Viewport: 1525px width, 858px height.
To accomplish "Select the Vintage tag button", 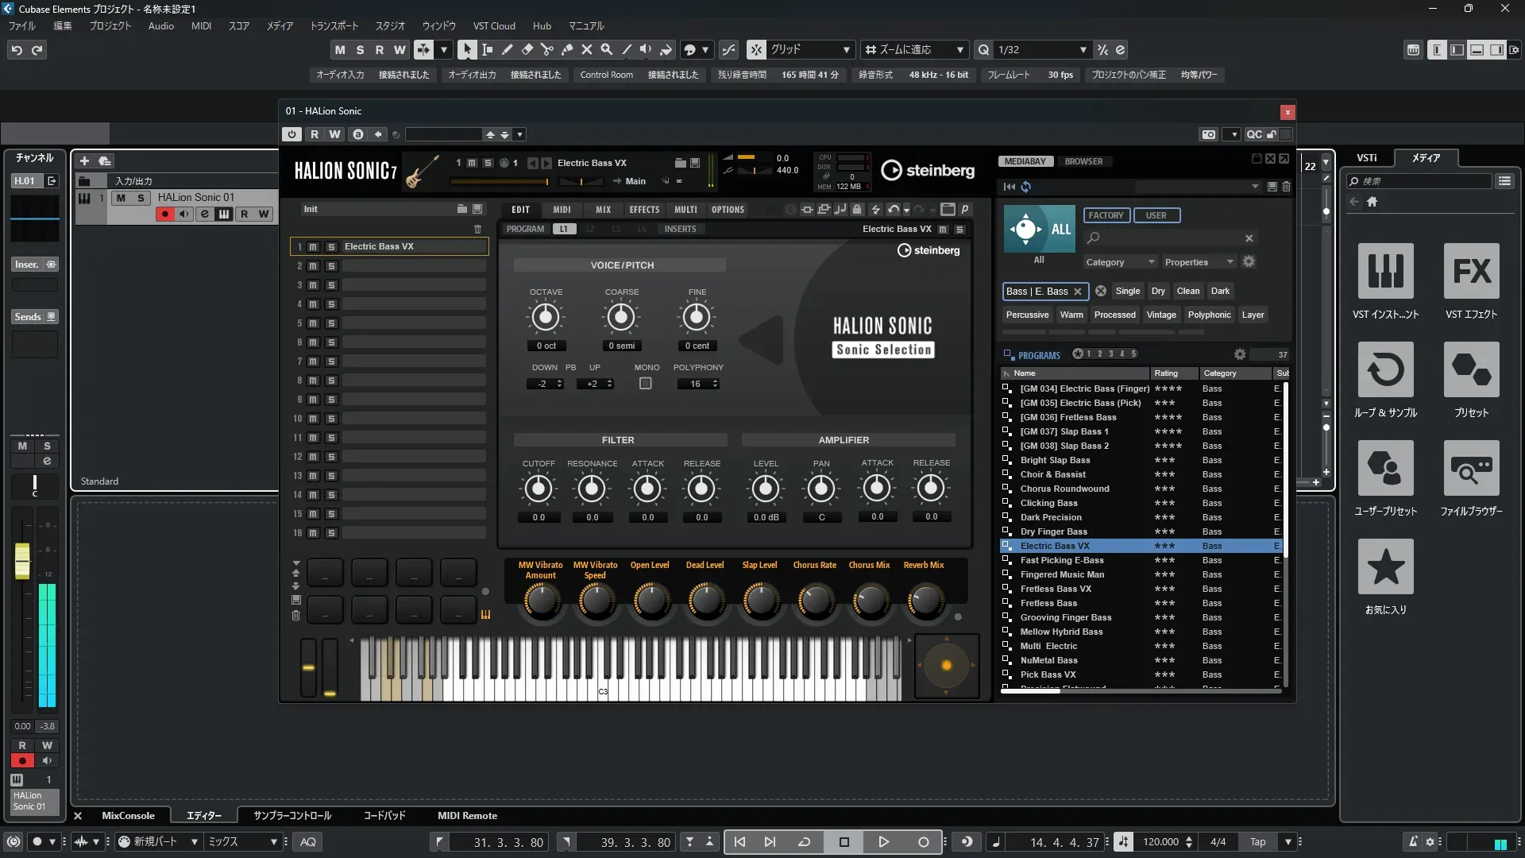I will point(1161,315).
